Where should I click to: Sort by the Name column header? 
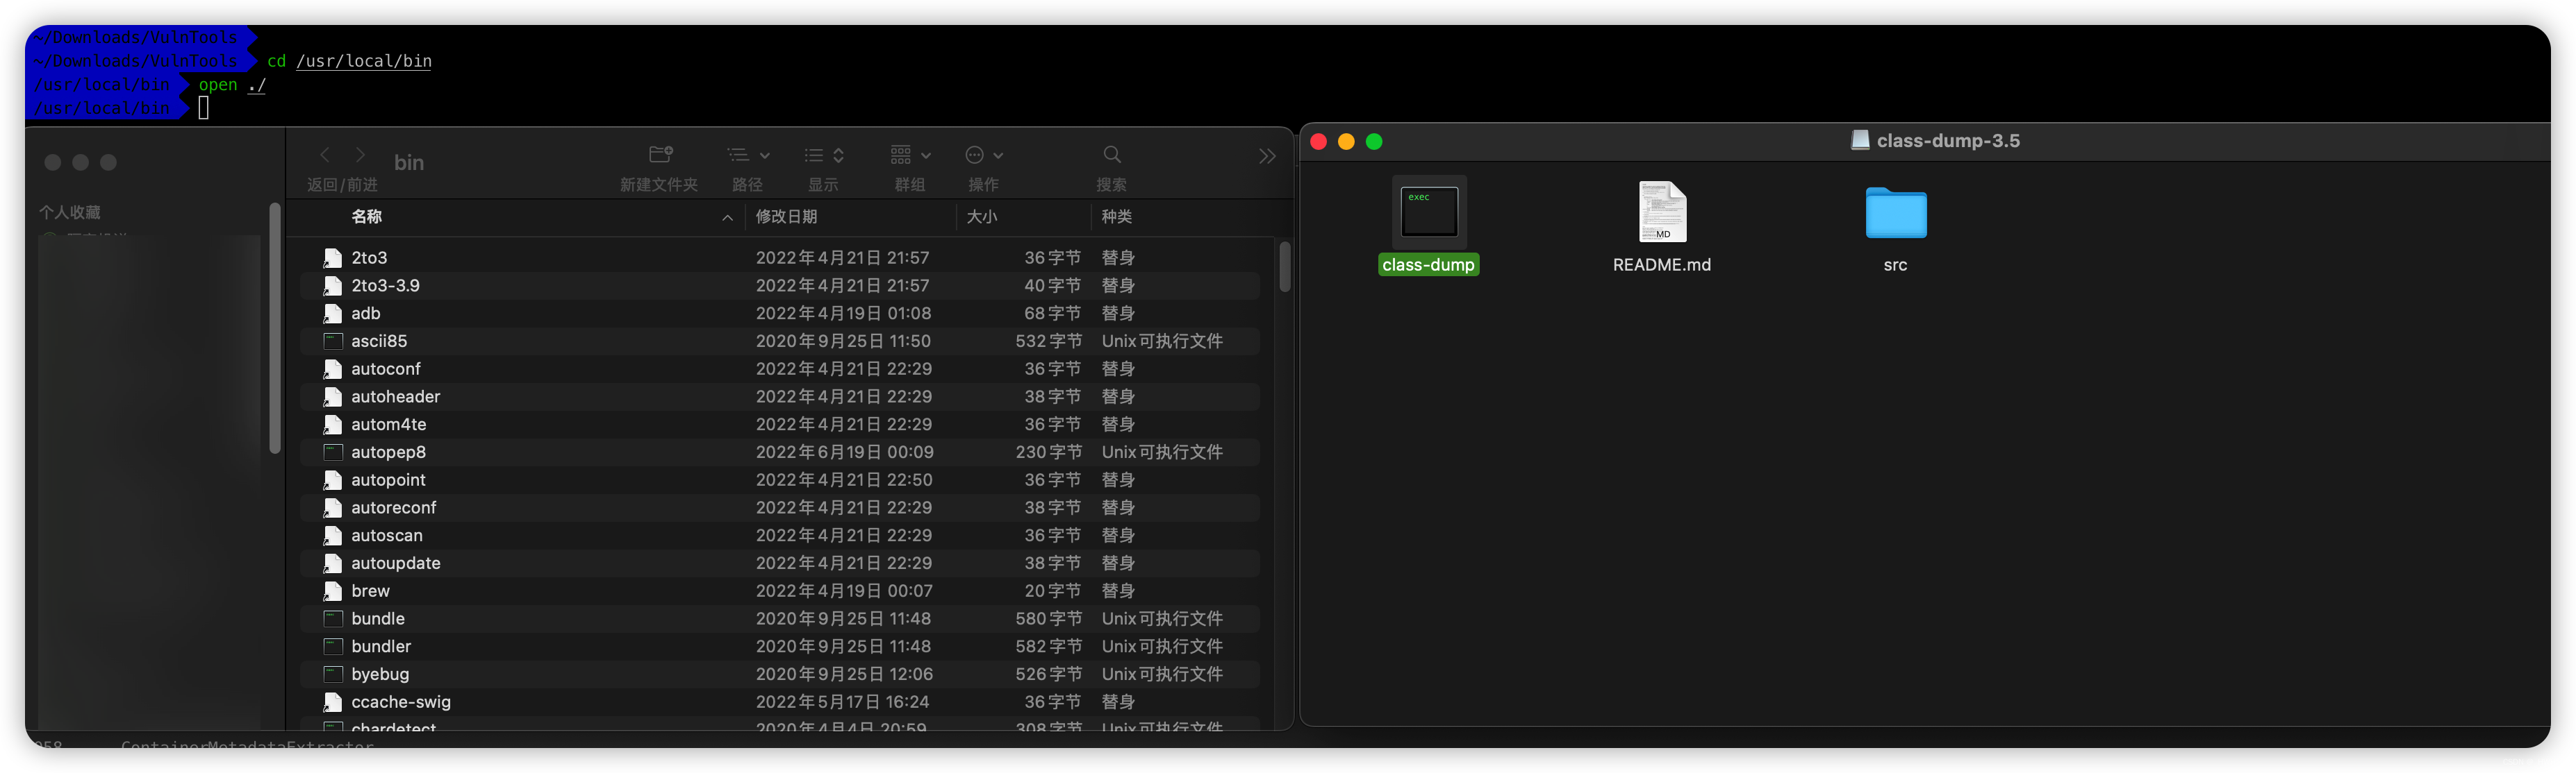click(x=367, y=216)
